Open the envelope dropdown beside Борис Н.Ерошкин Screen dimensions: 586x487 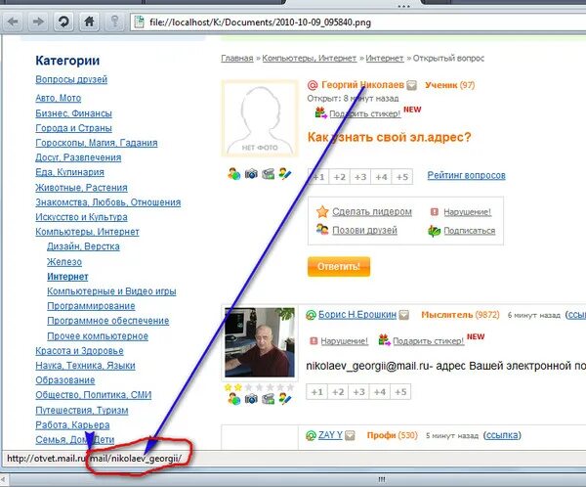[x=404, y=315]
